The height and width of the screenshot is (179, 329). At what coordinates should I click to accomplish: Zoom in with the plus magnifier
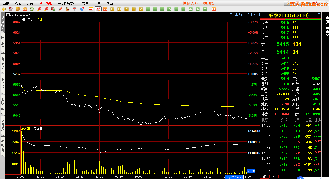coord(39,9)
